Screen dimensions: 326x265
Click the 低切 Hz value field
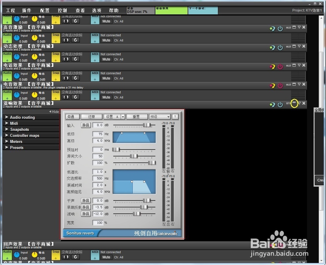(x=98, y=134)
